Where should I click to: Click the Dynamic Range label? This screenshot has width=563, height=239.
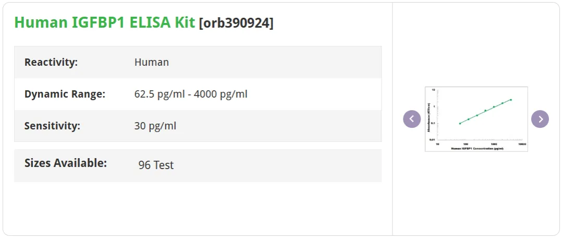click(x=65, y=94)
